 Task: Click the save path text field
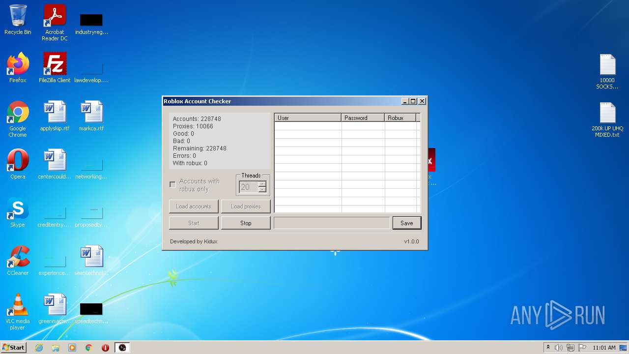tap(332, 223)
